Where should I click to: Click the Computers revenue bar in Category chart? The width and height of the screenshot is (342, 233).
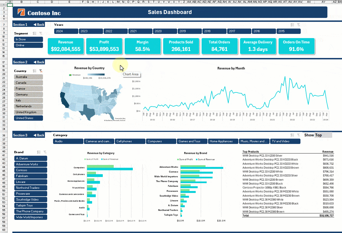[x=110, y=169]
